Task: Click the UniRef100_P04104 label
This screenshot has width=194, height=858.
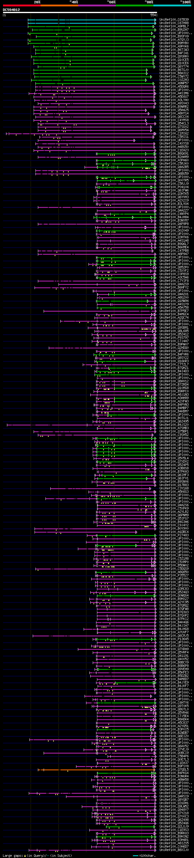Action: point(174,187)
